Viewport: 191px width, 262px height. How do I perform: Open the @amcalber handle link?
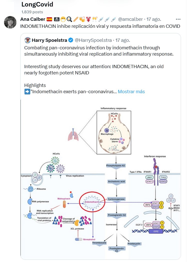tap(130, 19)
